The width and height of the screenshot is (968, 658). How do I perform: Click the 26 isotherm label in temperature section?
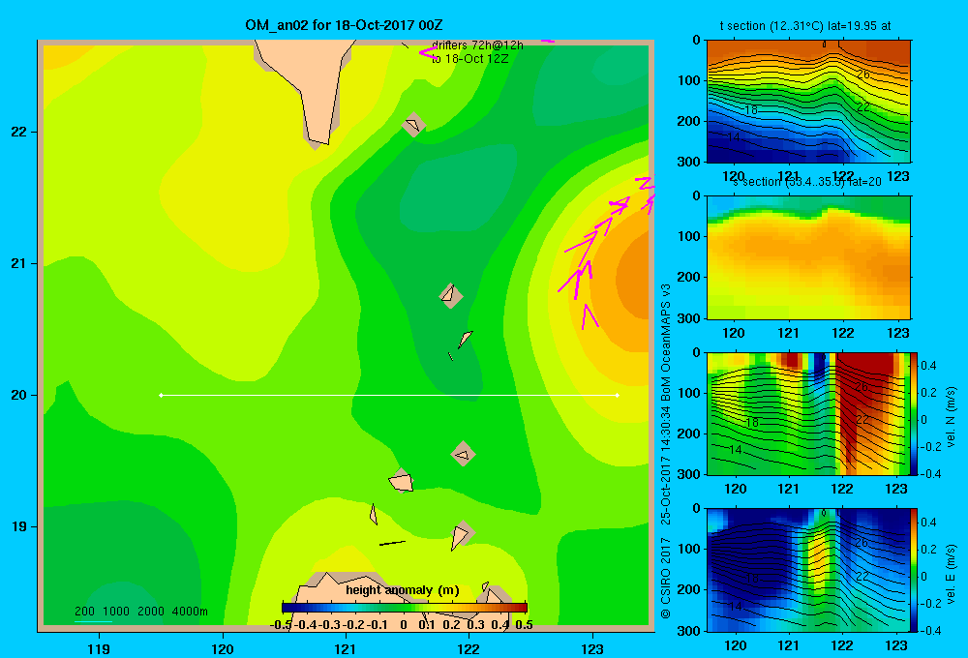click(x=863, y=75)
